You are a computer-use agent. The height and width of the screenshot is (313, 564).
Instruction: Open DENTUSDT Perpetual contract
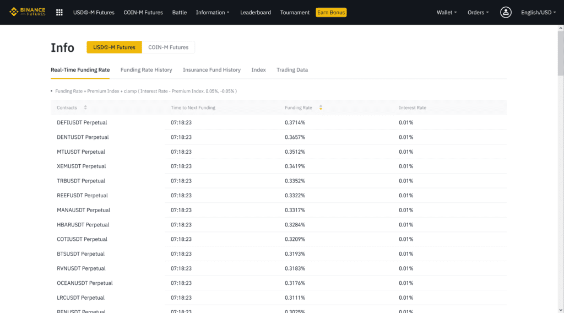(83, 137)
